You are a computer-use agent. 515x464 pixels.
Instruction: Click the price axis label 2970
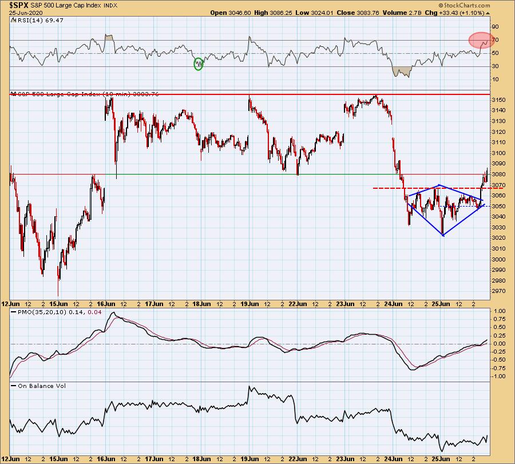[x=498, y=291]
